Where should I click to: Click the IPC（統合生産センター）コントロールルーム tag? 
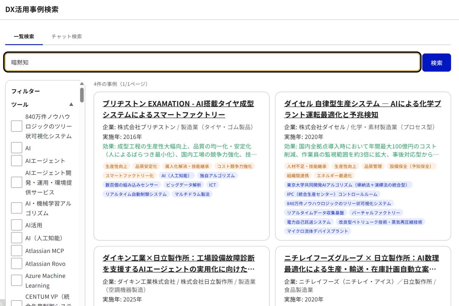click(332, 194)
